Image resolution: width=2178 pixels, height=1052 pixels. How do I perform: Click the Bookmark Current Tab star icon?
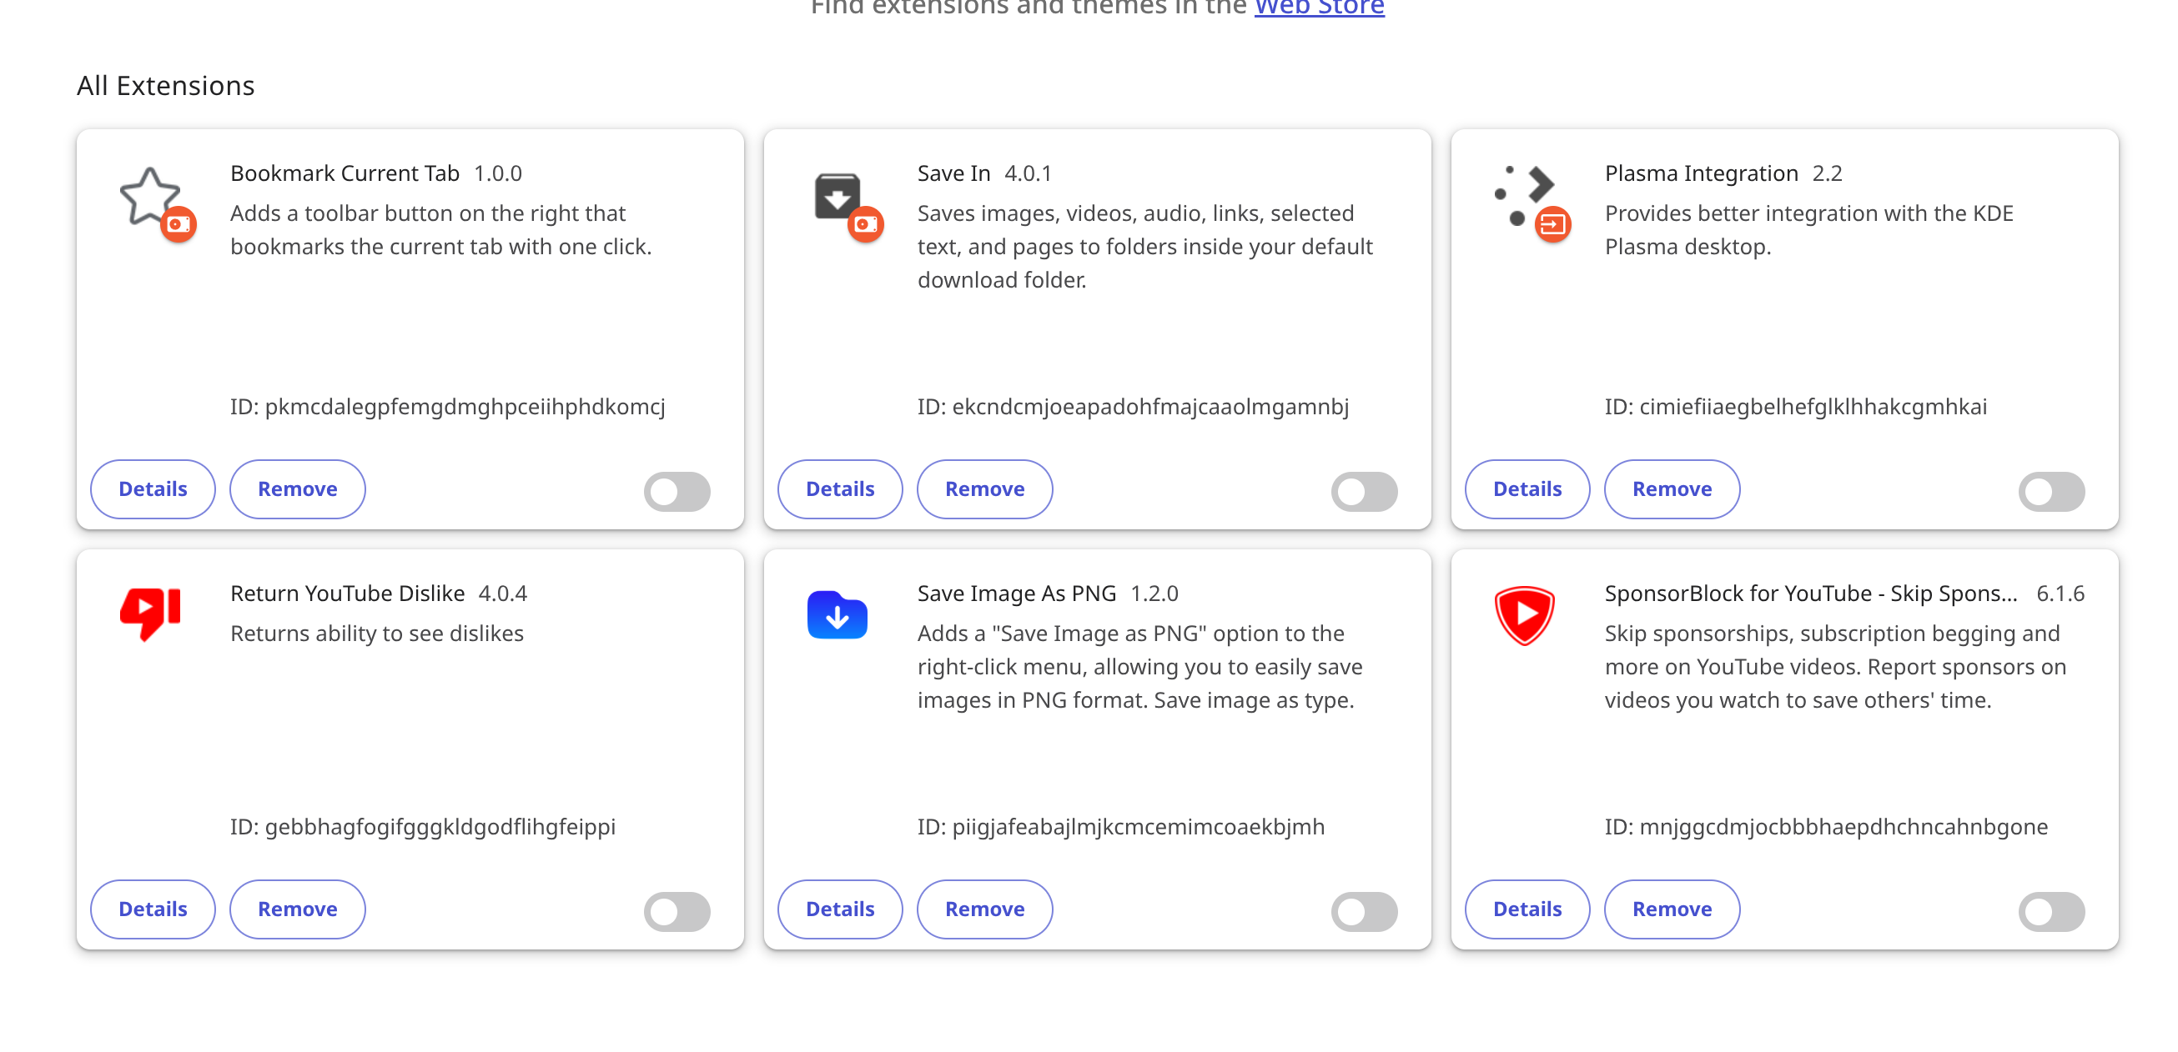click(150, 197)
